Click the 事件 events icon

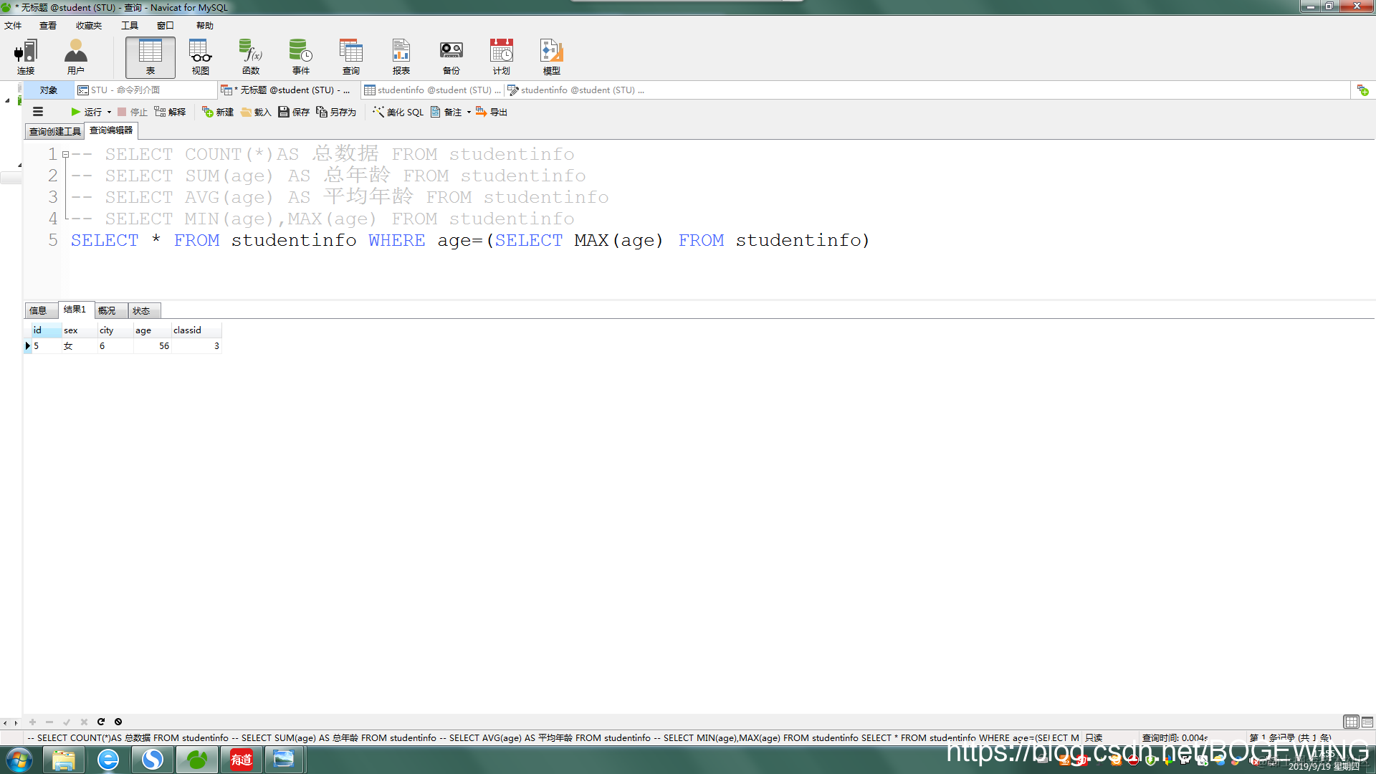300,57
